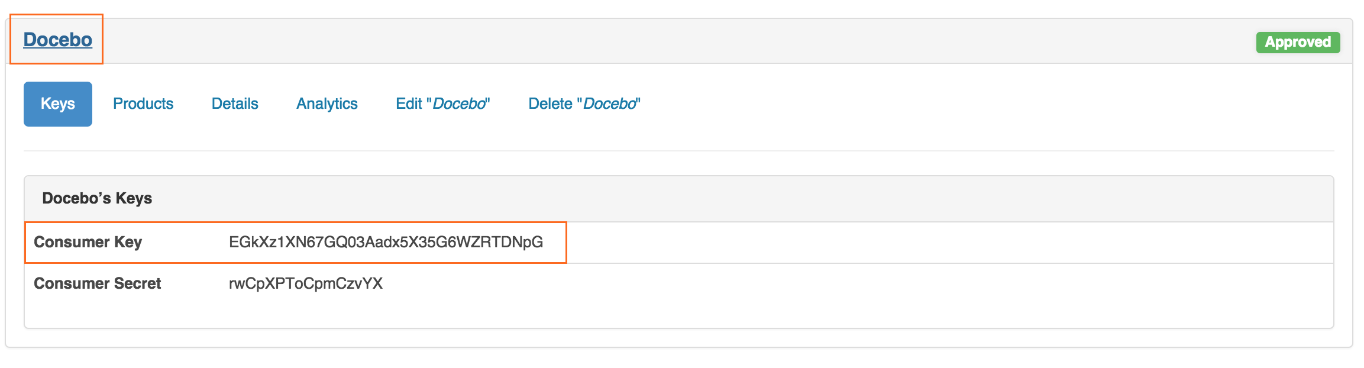The height and width of the screenshot is (368, 1364).
Task: Click inside the highlighted Consumer Key box
Action: (296, 242)
